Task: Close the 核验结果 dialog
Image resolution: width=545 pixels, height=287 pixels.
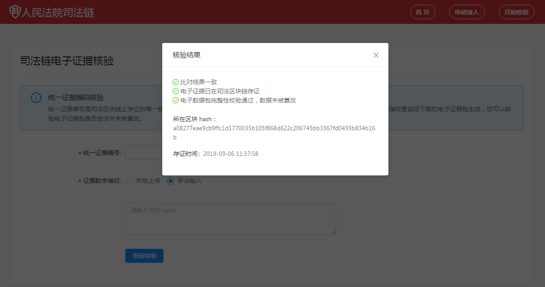Action: tap(376, 55)
